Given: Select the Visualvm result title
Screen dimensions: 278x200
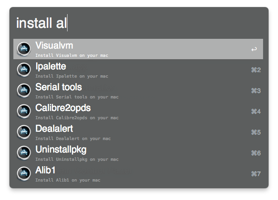Looking at the screenshot, I should point(54,45).
